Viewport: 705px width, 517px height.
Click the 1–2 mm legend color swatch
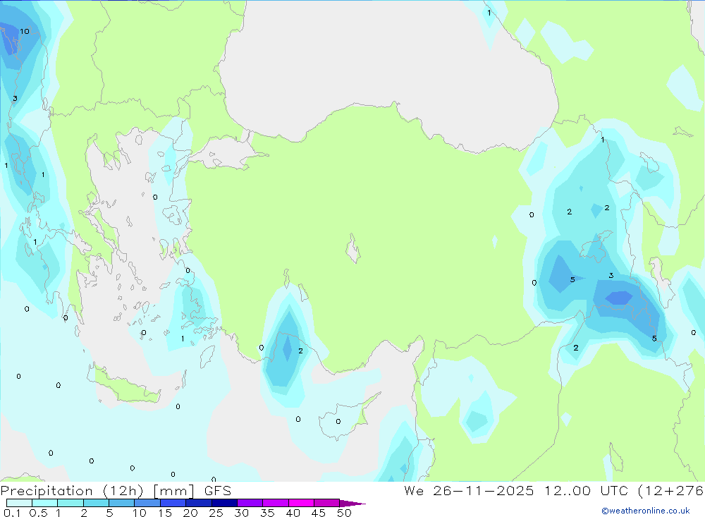[x=70, y=503]
